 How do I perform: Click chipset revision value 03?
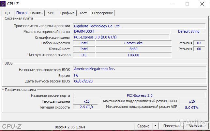point(199,43)
